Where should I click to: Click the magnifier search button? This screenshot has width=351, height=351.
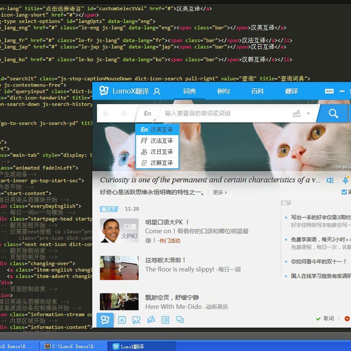click(333, 114)
